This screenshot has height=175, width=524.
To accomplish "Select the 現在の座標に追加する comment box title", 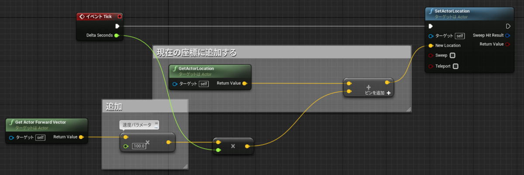I will (x=196, y=53).
